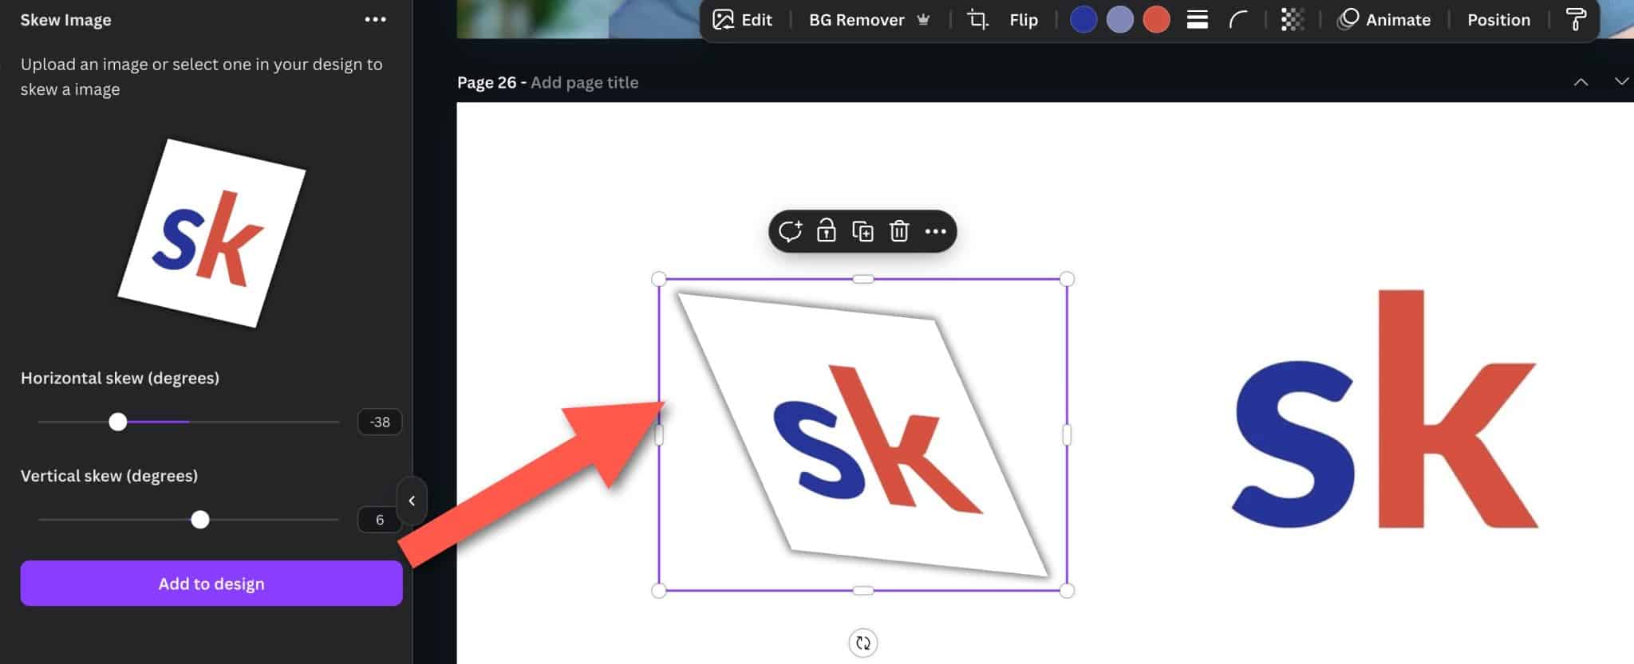Select the large unskewed sk logo
The height and width of the screenshot is (664, 1634).
(1385, 409)
